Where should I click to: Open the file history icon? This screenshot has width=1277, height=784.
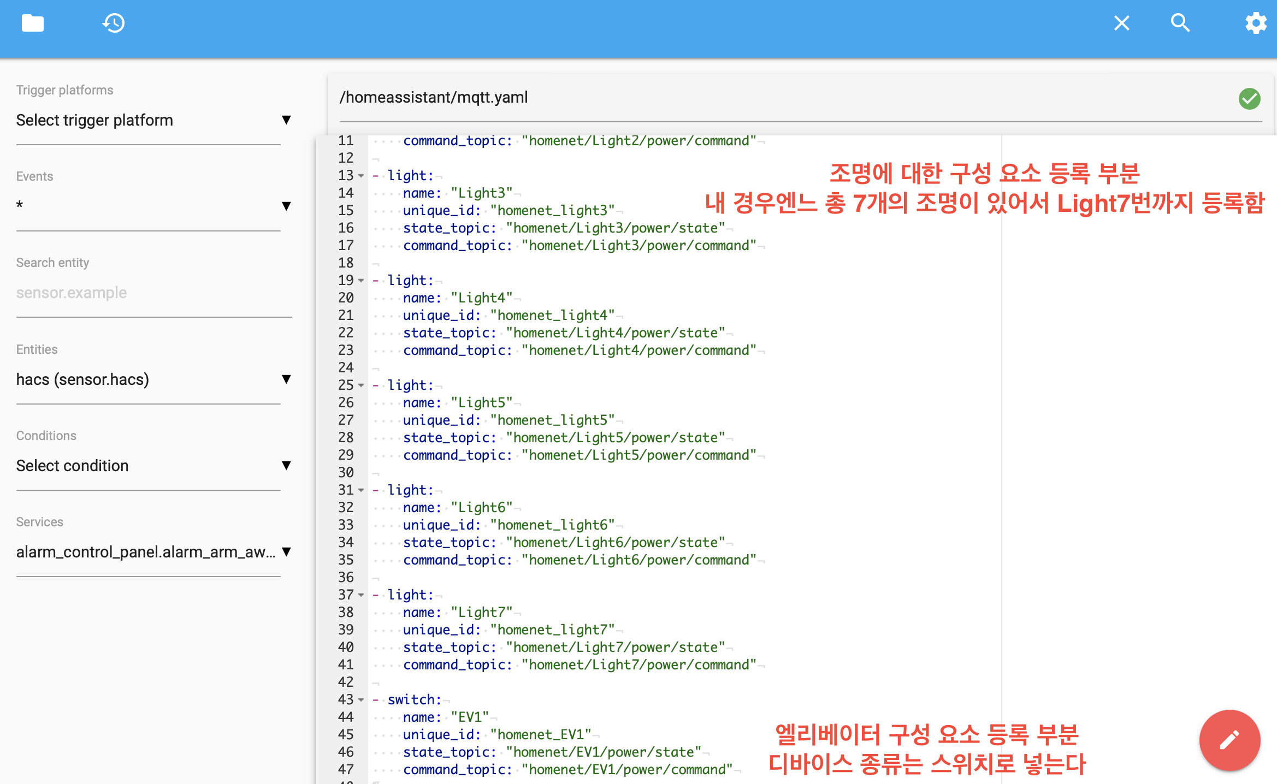click(x=114, y=23)
